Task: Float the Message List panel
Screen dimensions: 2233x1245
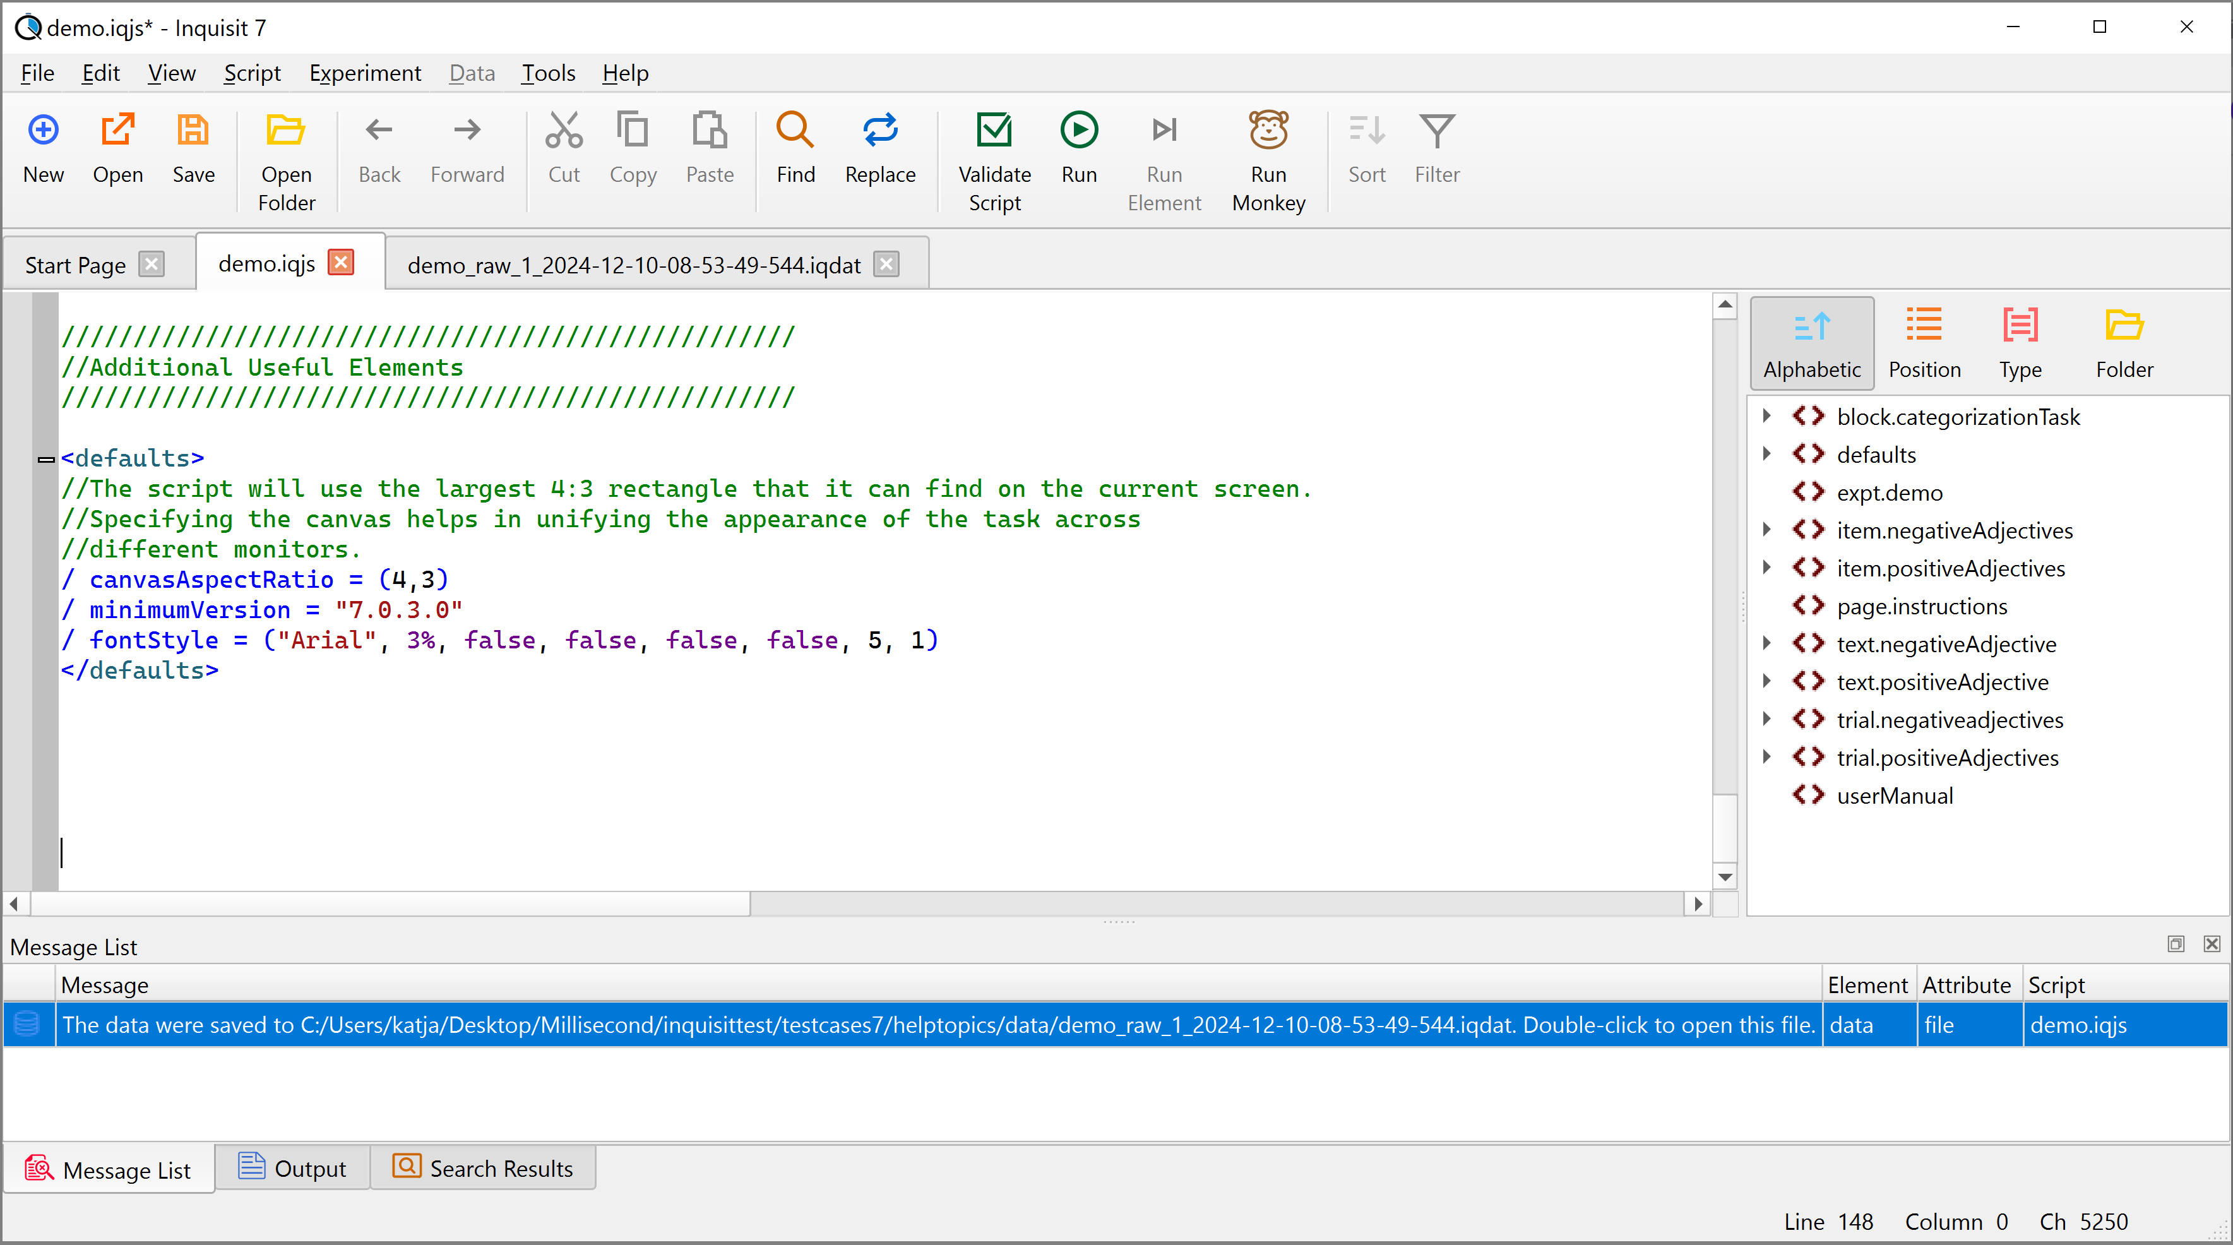Action: point(2176,943)
